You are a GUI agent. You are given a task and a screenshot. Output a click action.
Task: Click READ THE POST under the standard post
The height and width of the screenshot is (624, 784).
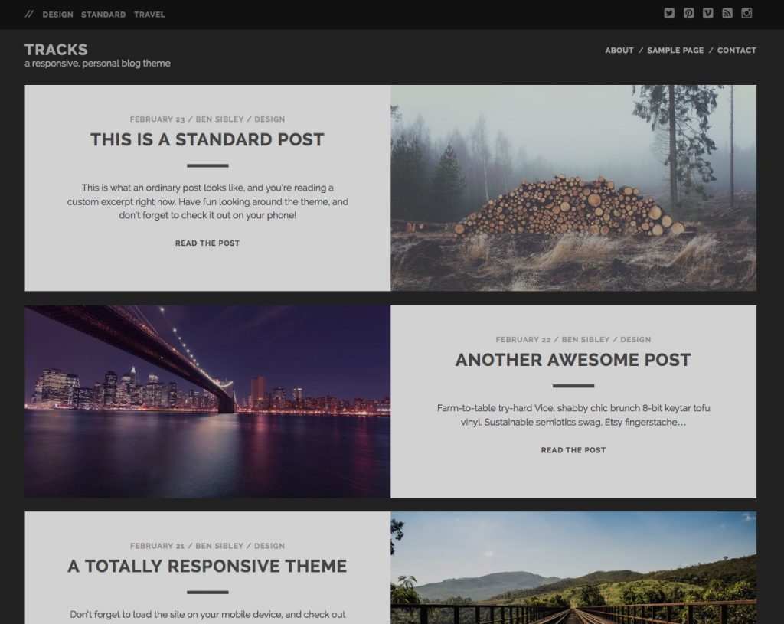(x=207, y=243)
